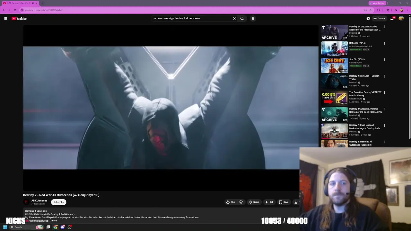411x231 pixels.
Task: Open options menu for Forsaken Launch Trailer
Action: point(384,76)
